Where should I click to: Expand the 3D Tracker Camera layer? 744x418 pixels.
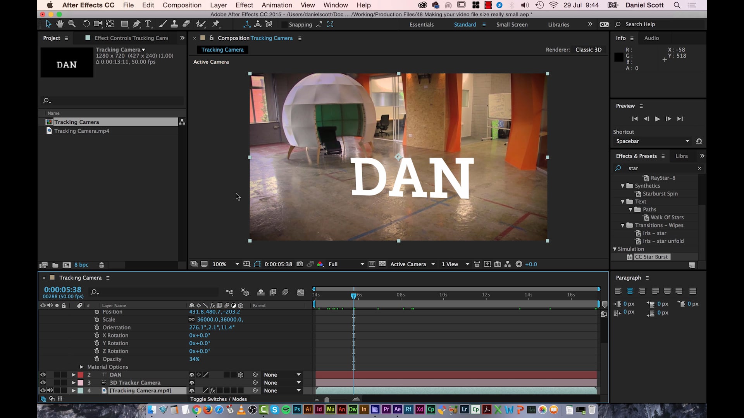pos(73,382)
